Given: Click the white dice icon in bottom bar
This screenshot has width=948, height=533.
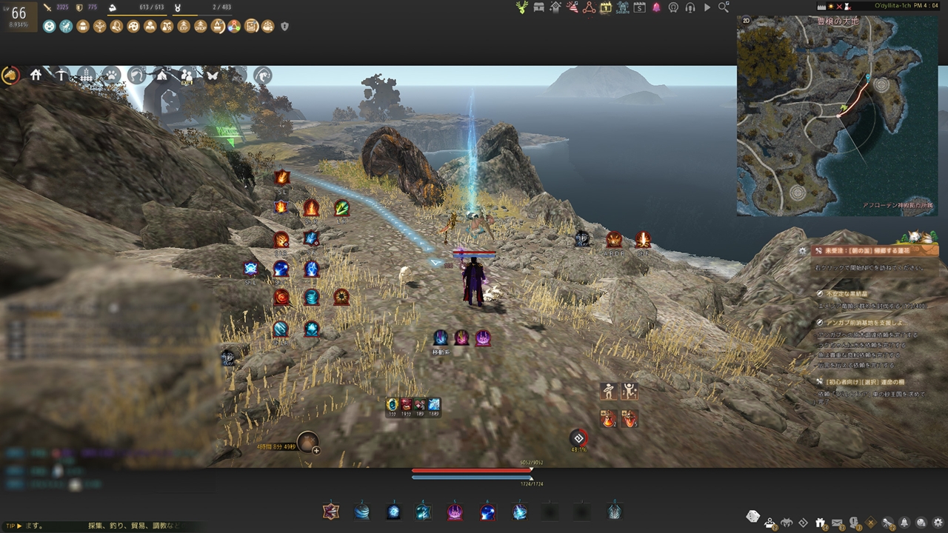Looking at the screenshot, I should 752,516.
